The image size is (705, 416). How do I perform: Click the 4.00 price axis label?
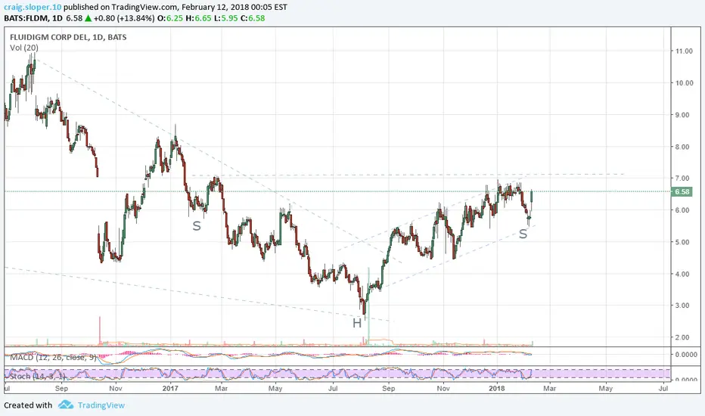click(x=682, y=274)
